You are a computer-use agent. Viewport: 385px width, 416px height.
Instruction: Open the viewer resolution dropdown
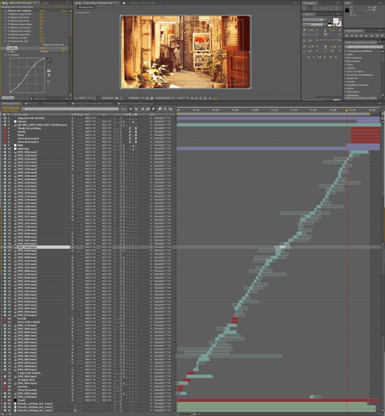[137, 98]
